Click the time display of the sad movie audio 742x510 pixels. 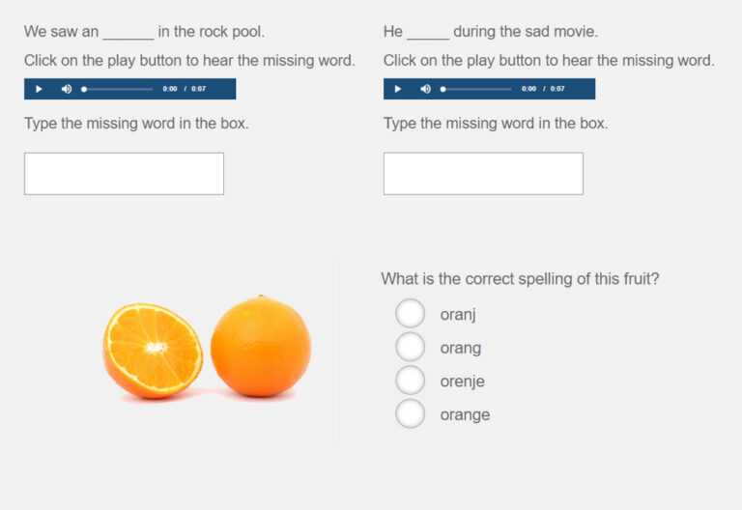pos(544,89)
